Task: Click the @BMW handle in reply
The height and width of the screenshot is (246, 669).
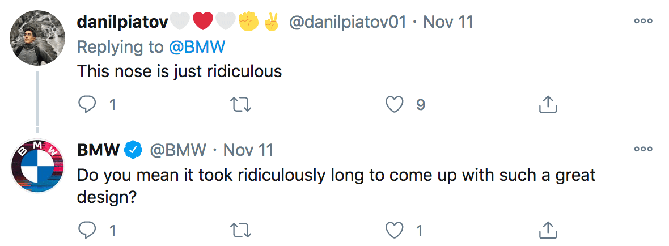Action: tap(177, 150)
